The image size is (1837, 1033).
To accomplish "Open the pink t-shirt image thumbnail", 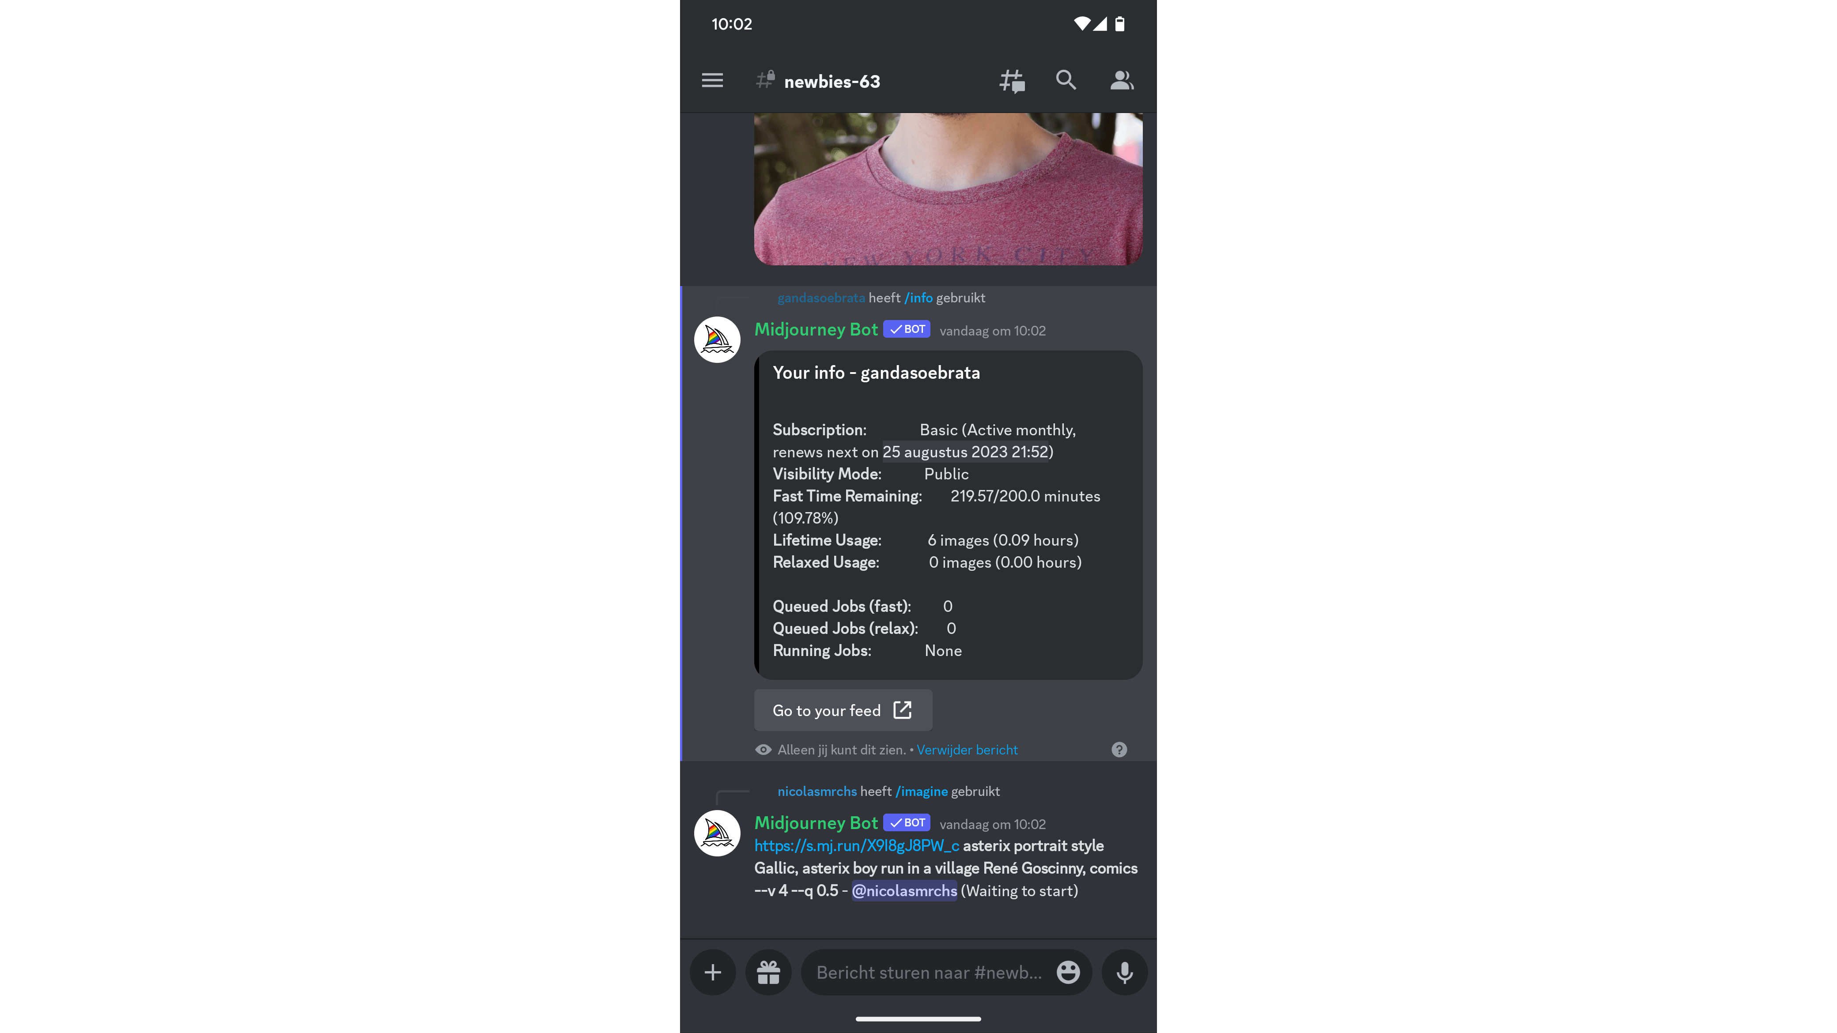I will (x=948, y=189).
